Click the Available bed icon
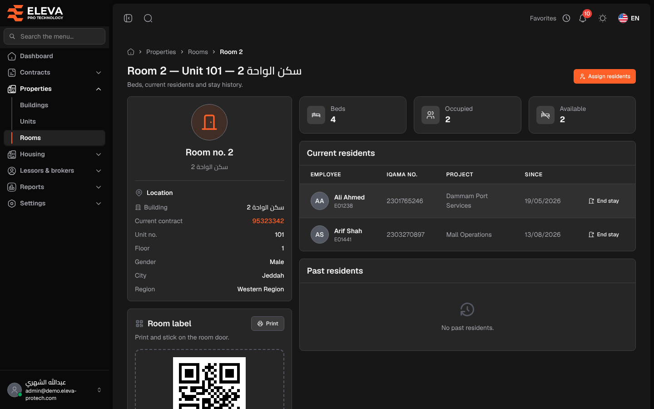Image resolution: width=654 pixels, height=409 pixels. coord(545,115)
